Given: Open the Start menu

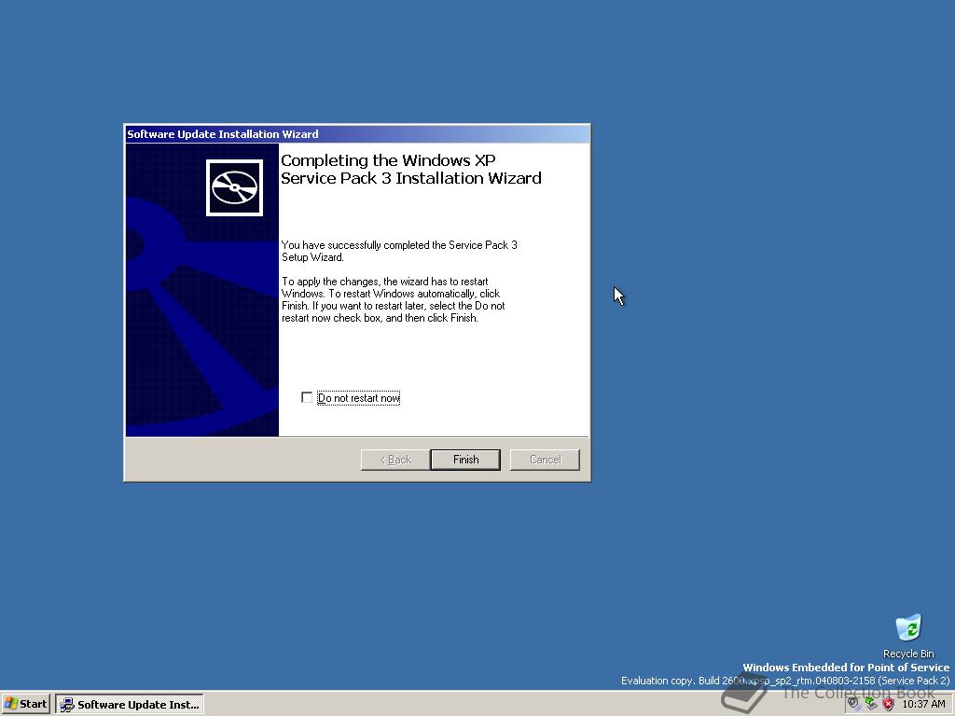Looking at the screenshot, I should click(x=25, y=704).
